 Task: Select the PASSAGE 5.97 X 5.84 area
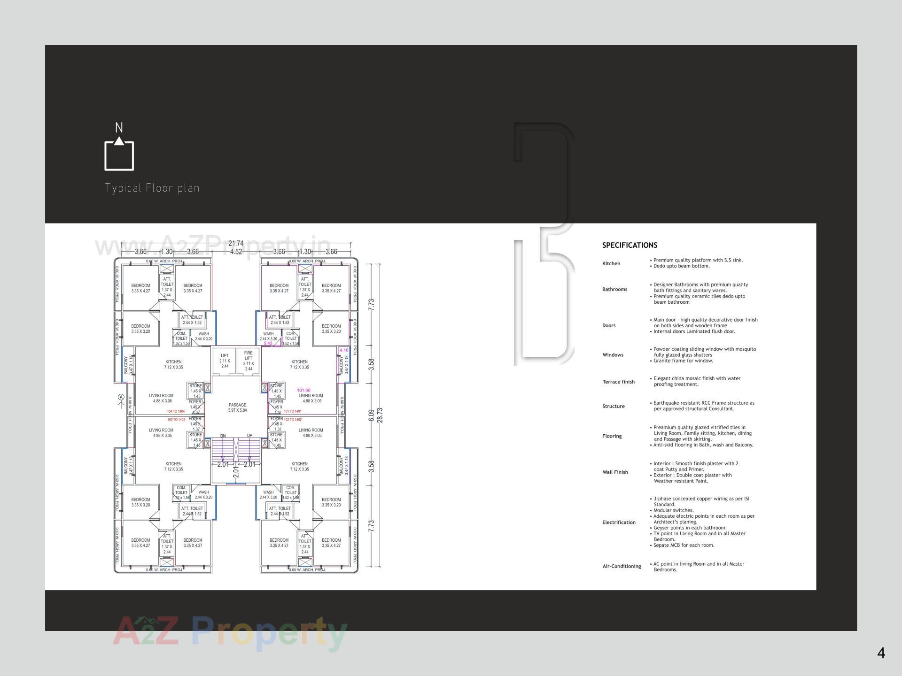pyautogui.click(x=237, y=407)
